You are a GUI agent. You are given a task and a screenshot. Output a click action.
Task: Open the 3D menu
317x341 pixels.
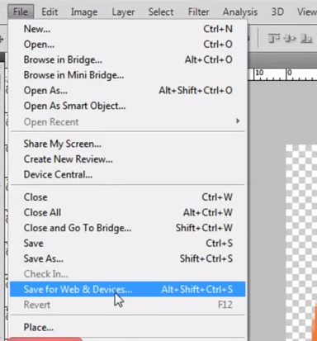point(277,12)
